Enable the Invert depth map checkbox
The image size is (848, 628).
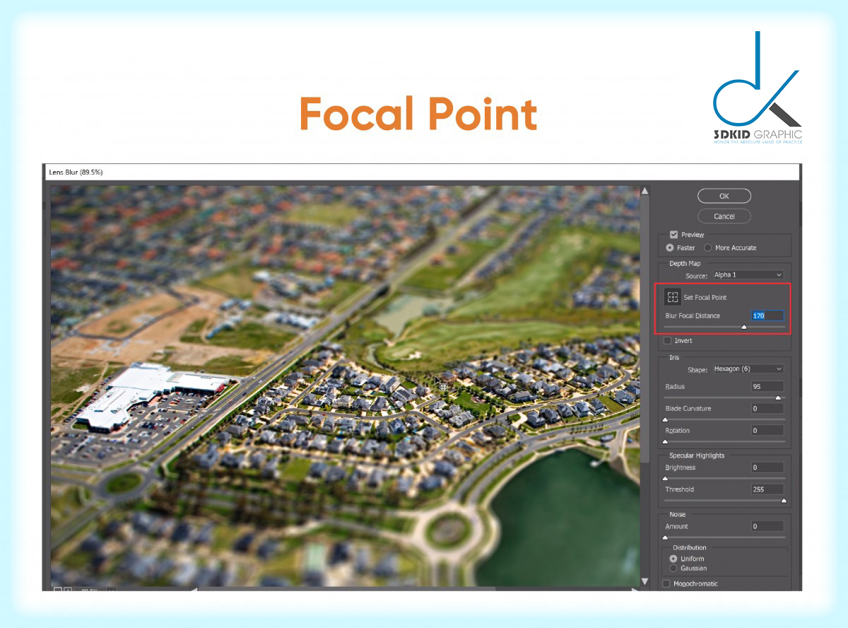tap(666, 340)
